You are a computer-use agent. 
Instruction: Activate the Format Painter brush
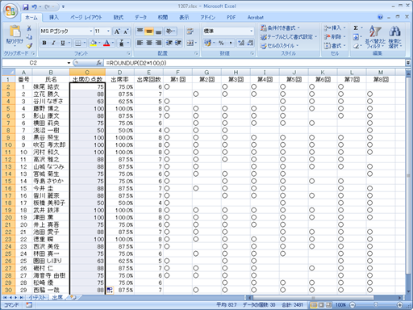[x=29, y=46]
